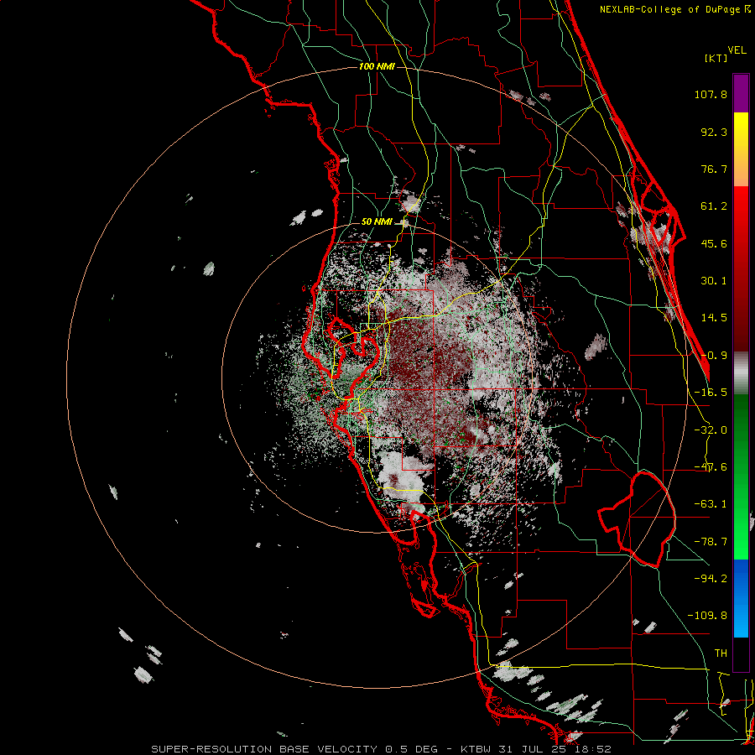The width and height of the screenshot is (755, 755).
Task: Select the 30.1 velocity scale value
Action: point(714,281)
